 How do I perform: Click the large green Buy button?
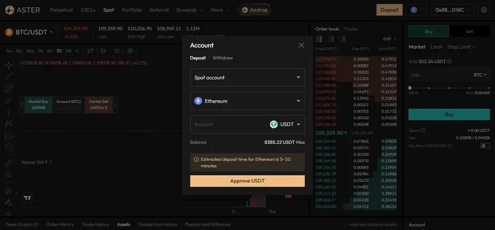449,115
